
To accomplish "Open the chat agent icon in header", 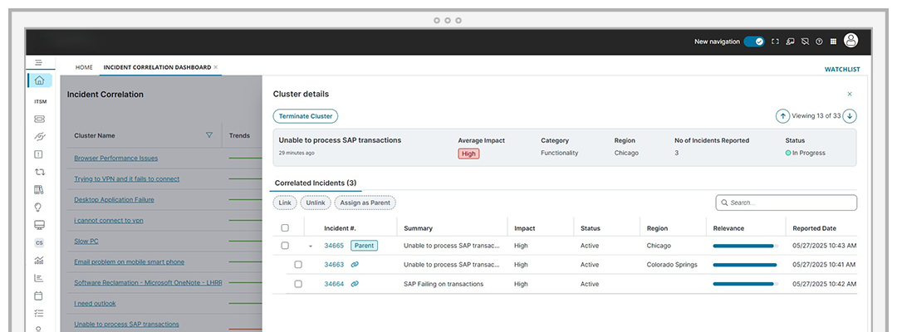I will click(790, 41).
